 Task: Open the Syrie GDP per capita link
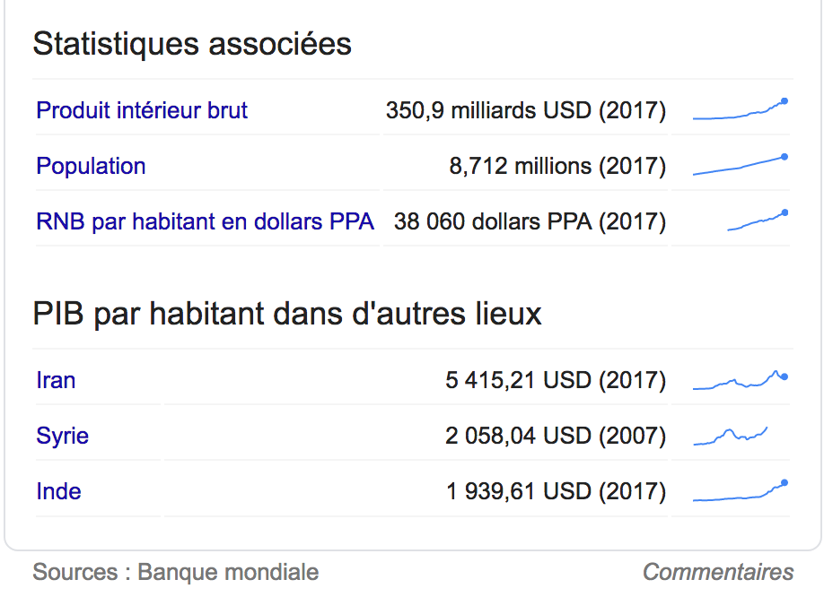(62, 436)
